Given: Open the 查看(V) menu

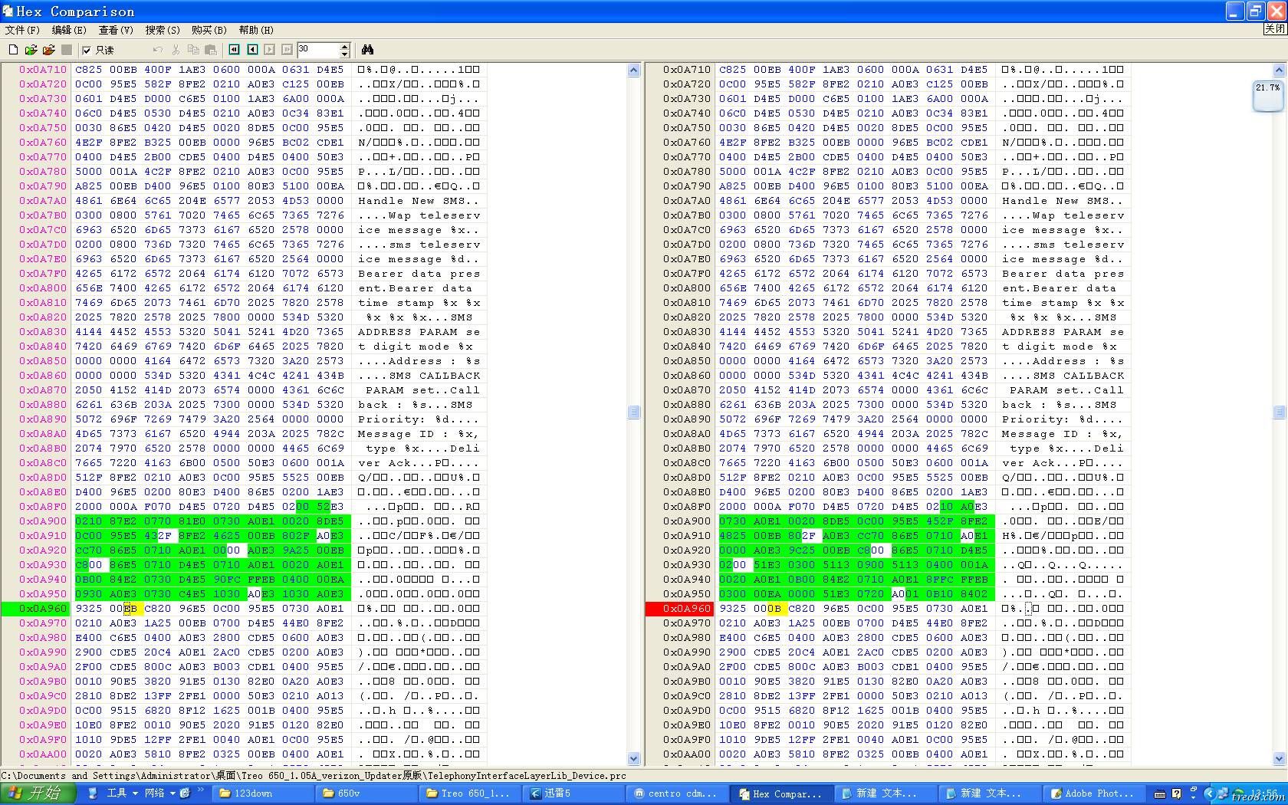Looking at the screenshot, I should tap(116, 30).
